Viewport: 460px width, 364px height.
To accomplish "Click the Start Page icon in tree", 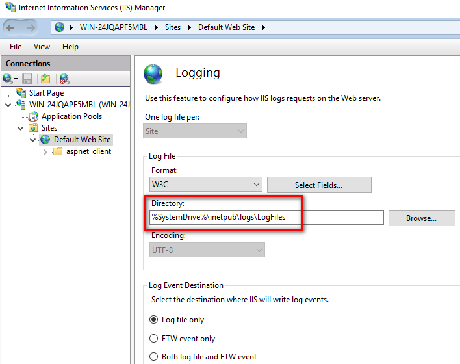I will pyautogui.click(x=21, y=92).
